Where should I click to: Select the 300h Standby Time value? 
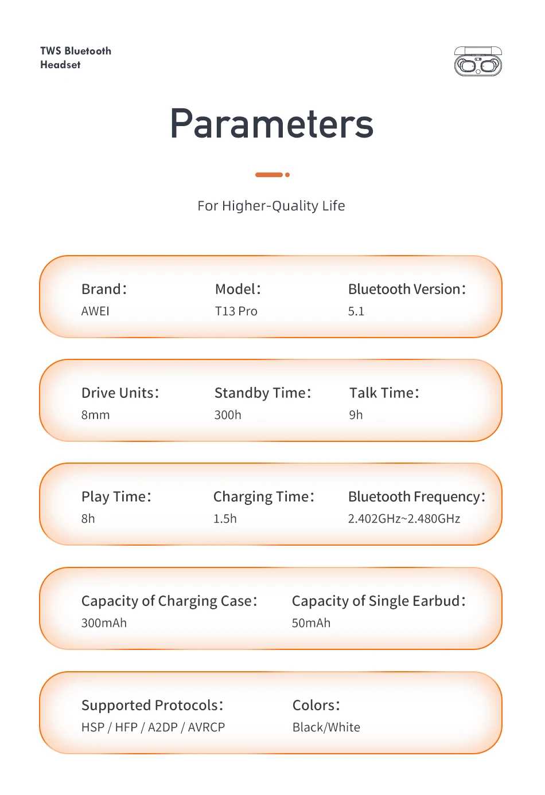click(228, 415)
